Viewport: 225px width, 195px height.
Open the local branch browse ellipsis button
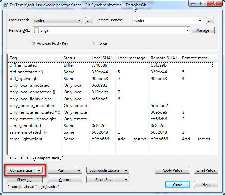(89, 21)
